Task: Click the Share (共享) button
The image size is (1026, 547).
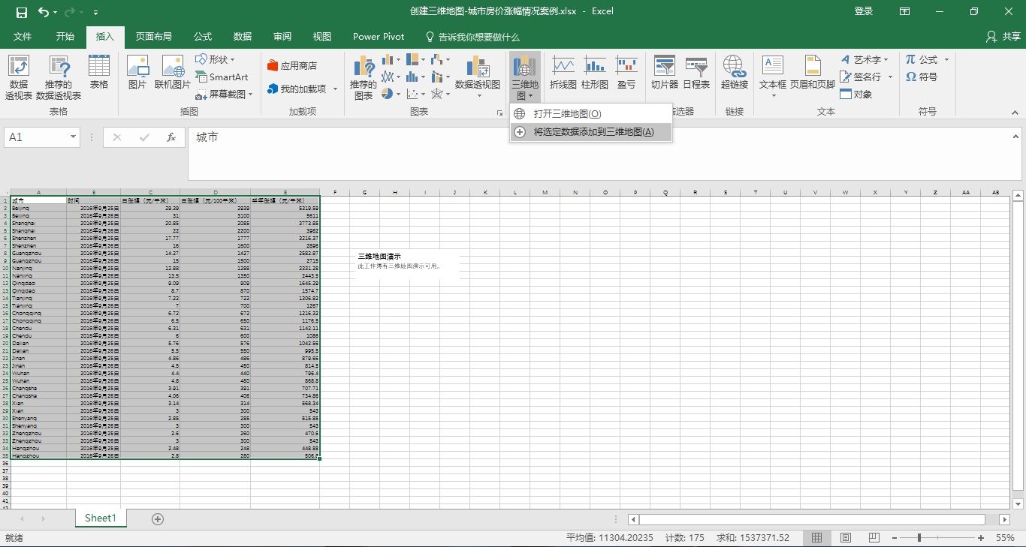Action: point(1003,36)
